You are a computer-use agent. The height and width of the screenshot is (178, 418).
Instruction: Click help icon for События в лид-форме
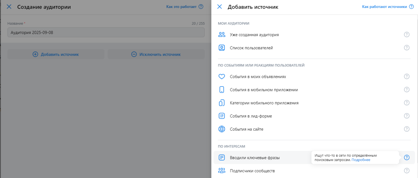407,116
